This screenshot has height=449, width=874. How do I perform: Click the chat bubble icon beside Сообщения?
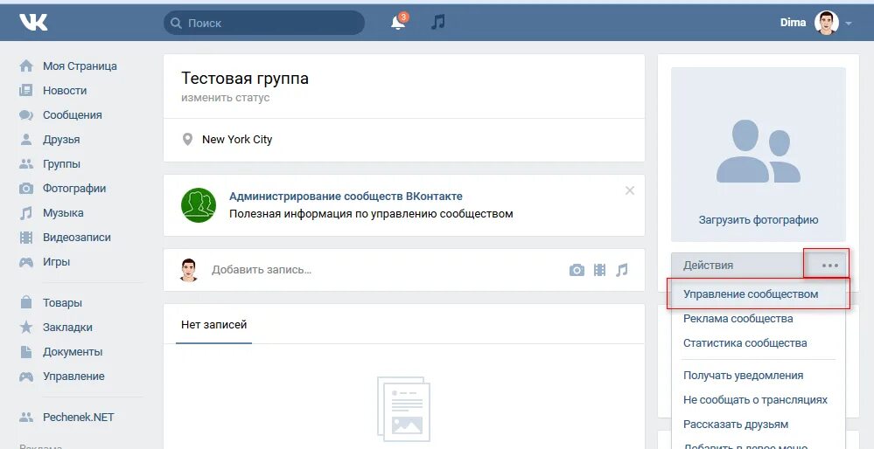point(26,115)
